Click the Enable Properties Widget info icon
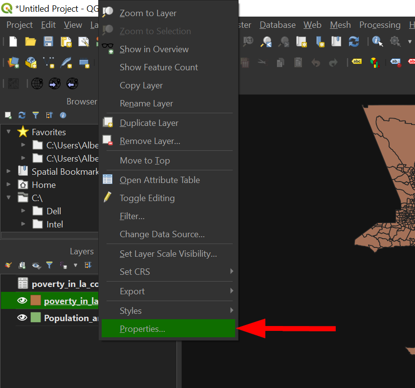Viewport: 415px width, 388px height. (x=63, y=115)
